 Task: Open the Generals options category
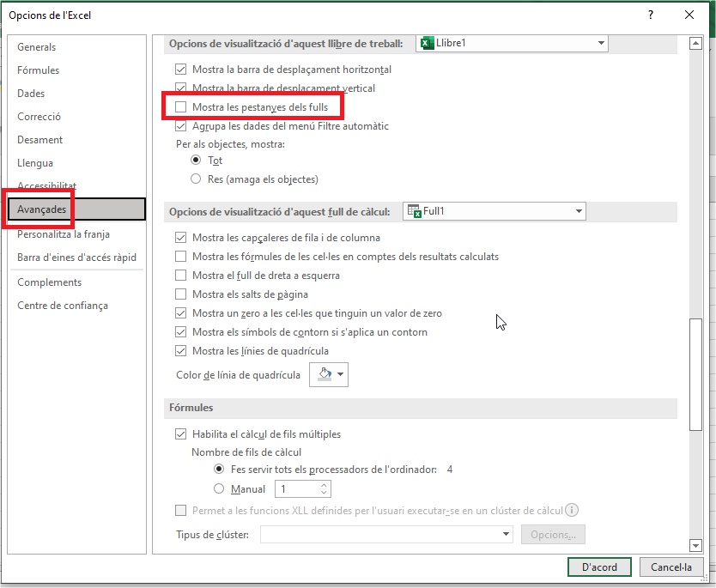(37, 47)
